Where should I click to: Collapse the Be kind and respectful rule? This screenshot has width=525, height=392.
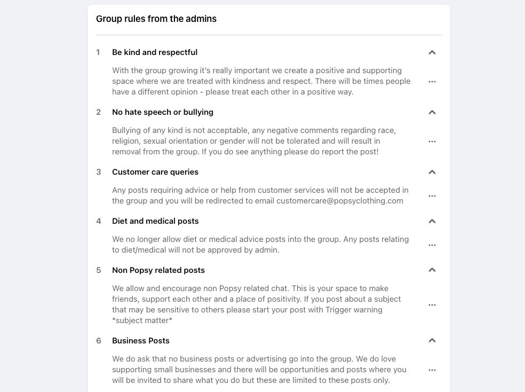(432, 52)
